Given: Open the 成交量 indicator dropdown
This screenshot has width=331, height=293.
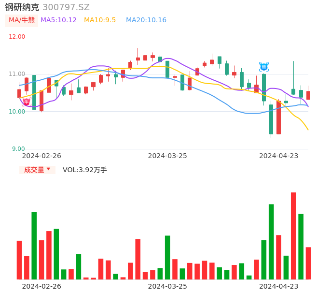Looking at the screenshot, I should (x=37, y=170).
